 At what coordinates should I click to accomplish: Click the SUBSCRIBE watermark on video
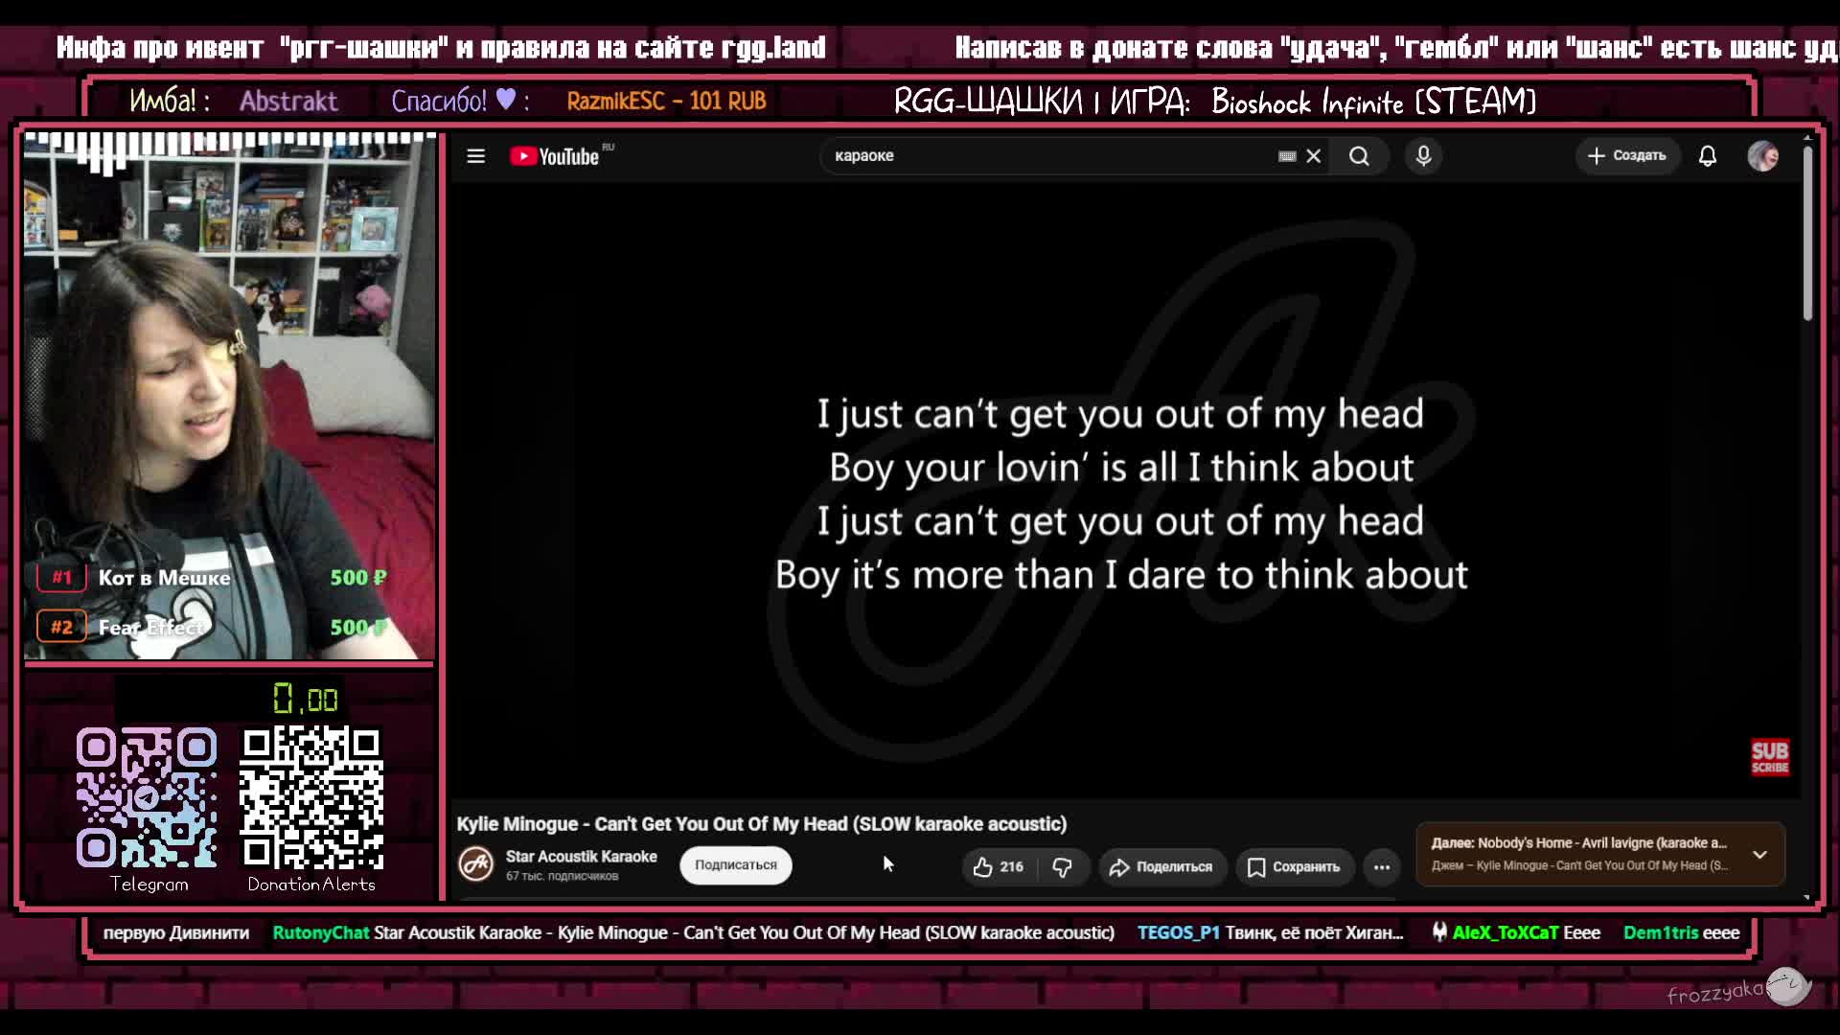click(1770, 756)
